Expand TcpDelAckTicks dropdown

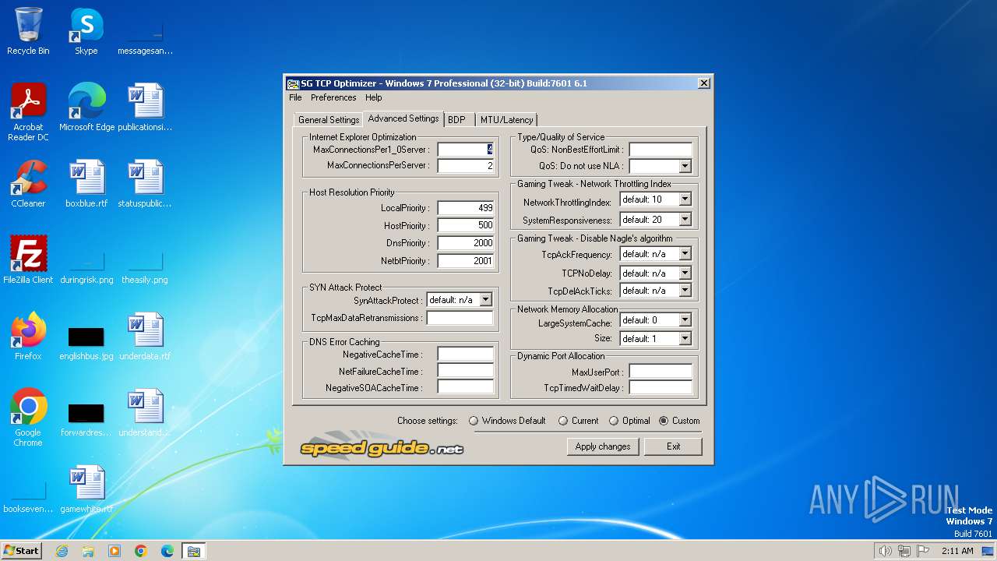(685, 291)
